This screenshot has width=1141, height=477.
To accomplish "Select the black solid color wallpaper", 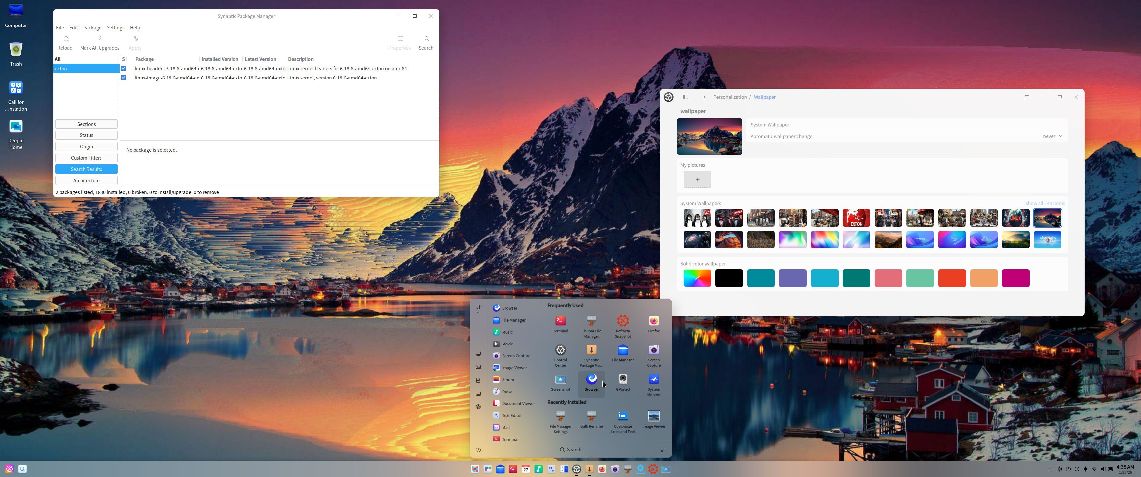I will pos(729,278).
